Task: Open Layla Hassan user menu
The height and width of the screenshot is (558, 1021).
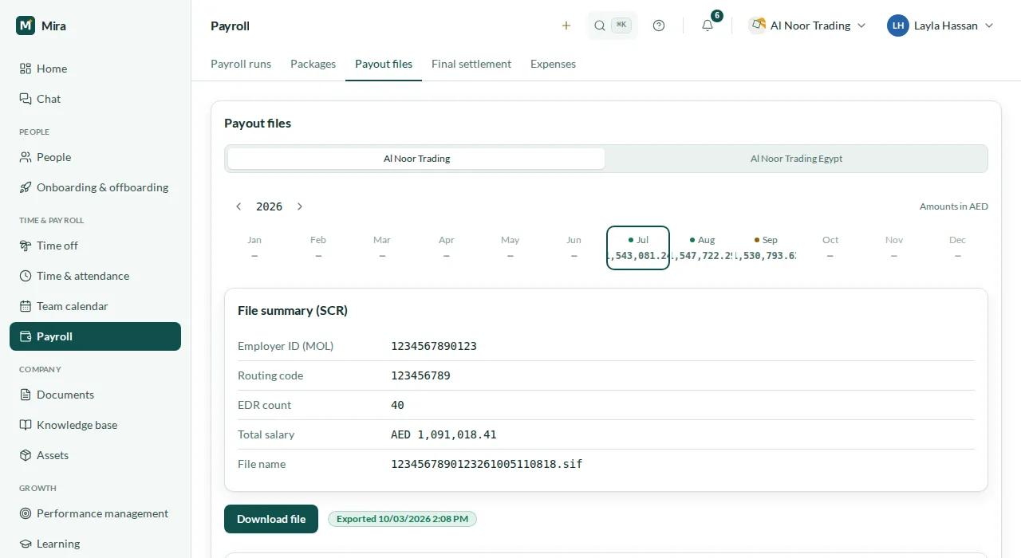Action: click(x=940, y=26)
